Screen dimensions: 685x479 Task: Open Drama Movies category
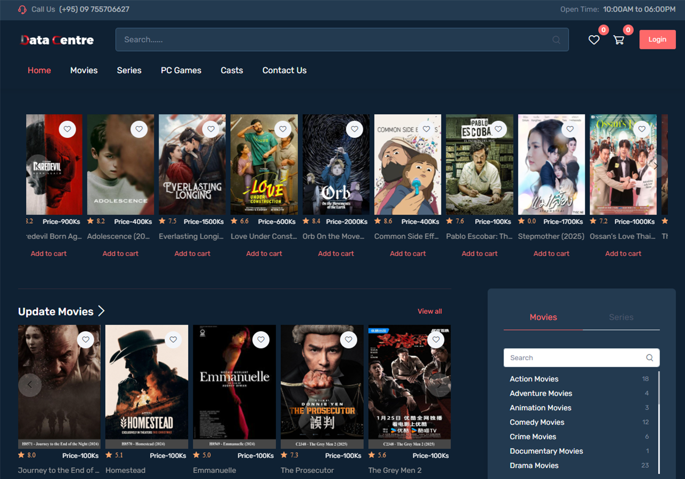[534, 465]
